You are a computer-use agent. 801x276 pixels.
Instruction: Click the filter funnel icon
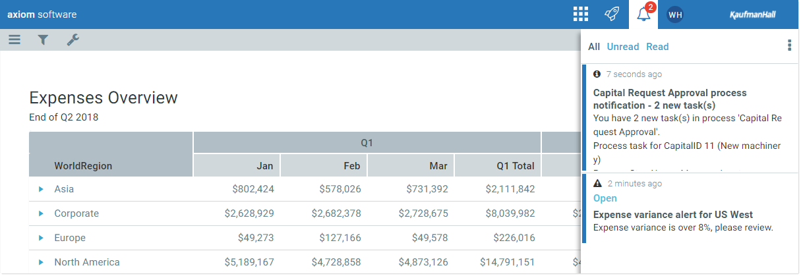click(x=43, y=40)
